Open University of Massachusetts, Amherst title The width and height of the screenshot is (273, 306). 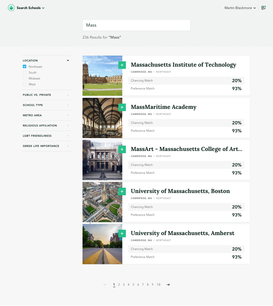tap(182, 233)
